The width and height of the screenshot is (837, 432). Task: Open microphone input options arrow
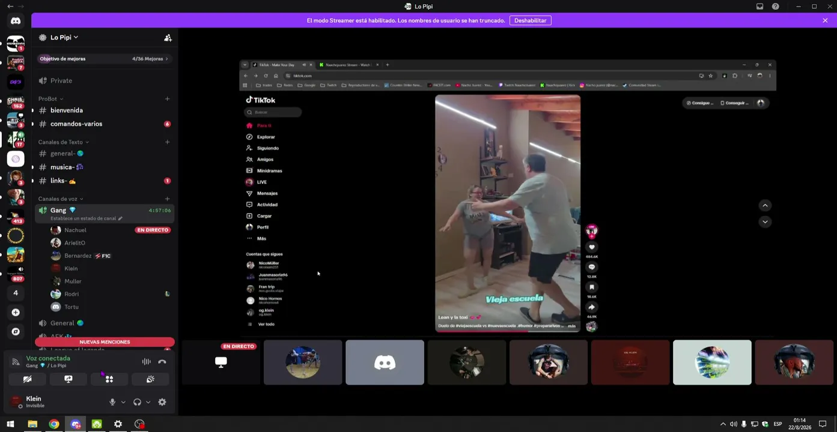point(123,402)
